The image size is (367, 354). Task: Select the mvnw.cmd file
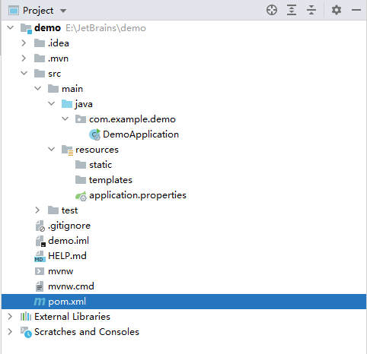coord(71,286)
